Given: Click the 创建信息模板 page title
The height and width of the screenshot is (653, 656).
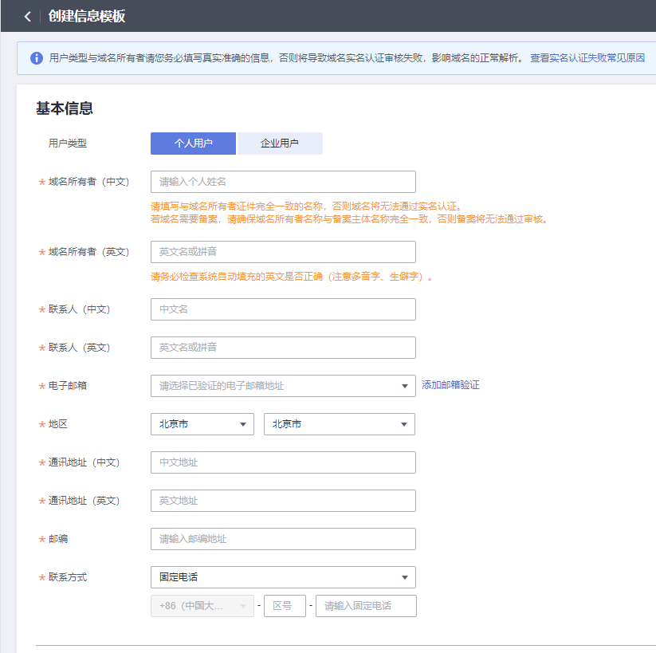Looking at the screenshot, I should tap(87, 16).
